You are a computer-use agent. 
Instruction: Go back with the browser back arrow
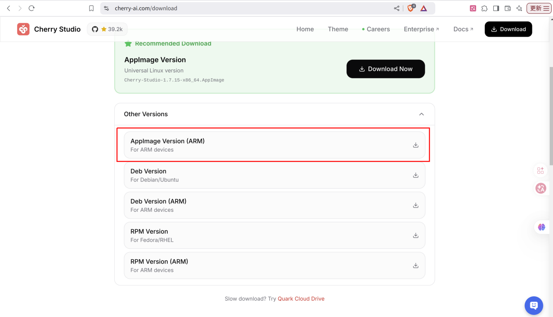click(8, 8)
